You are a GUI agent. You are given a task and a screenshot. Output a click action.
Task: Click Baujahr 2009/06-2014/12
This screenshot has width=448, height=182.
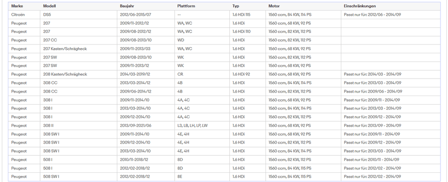point(146,91)
